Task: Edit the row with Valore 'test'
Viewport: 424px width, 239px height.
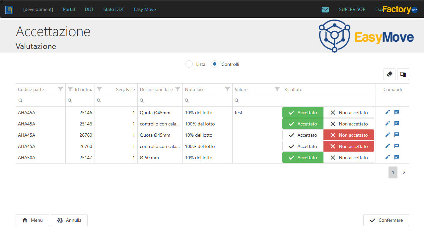Action: click(x=388, y=112)
